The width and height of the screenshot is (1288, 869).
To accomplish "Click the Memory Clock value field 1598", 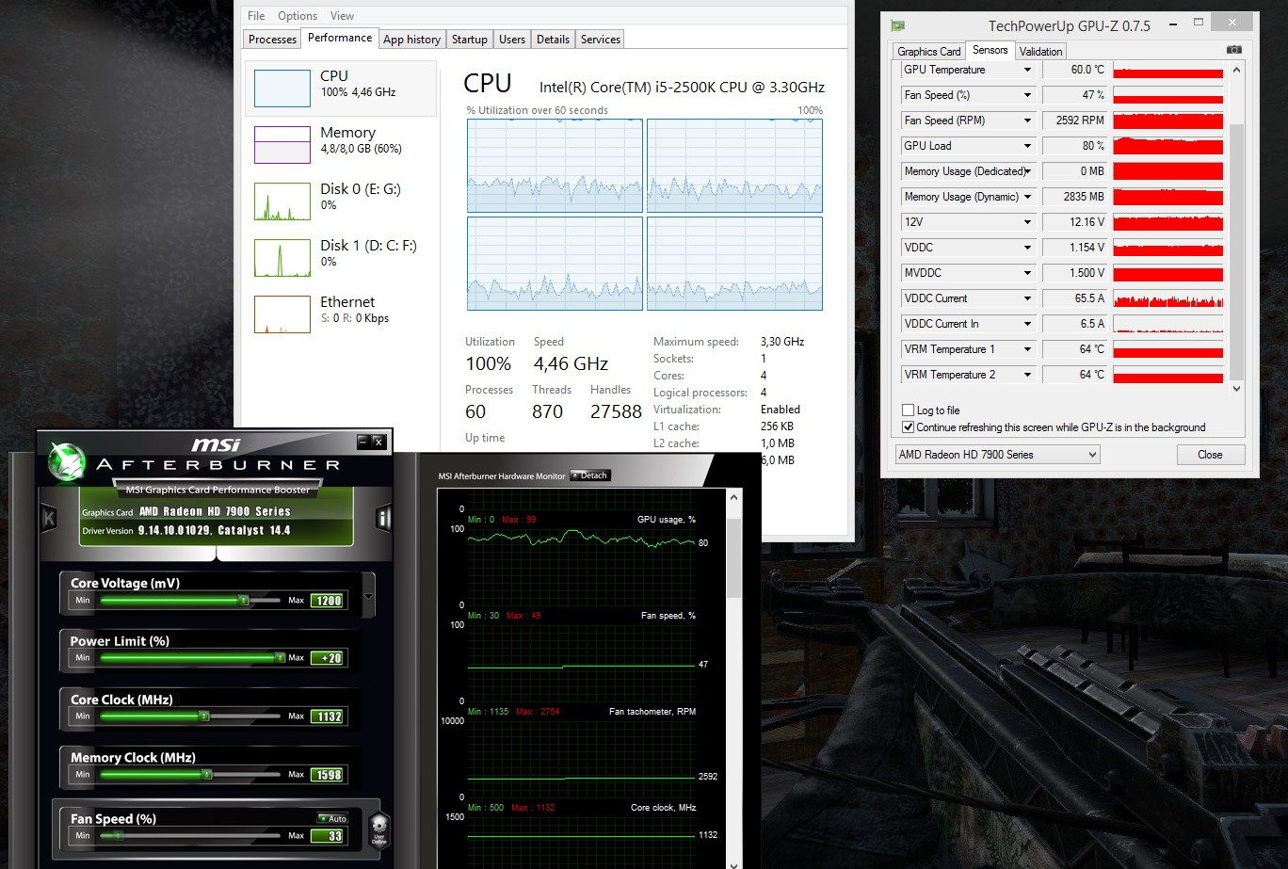I will pyautogui.click(x=328, y=775).
